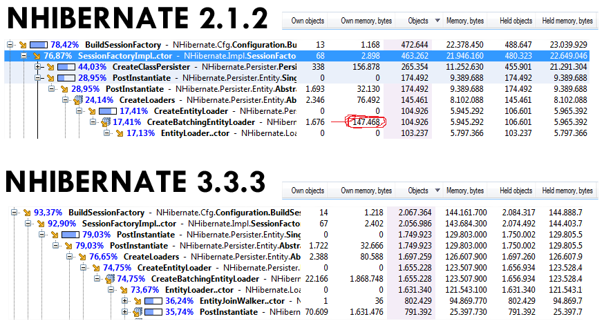Click the 143.684.300 memory cell
Image resolution: width=604 pixels, height=330 pixels.
click(466, 224)
